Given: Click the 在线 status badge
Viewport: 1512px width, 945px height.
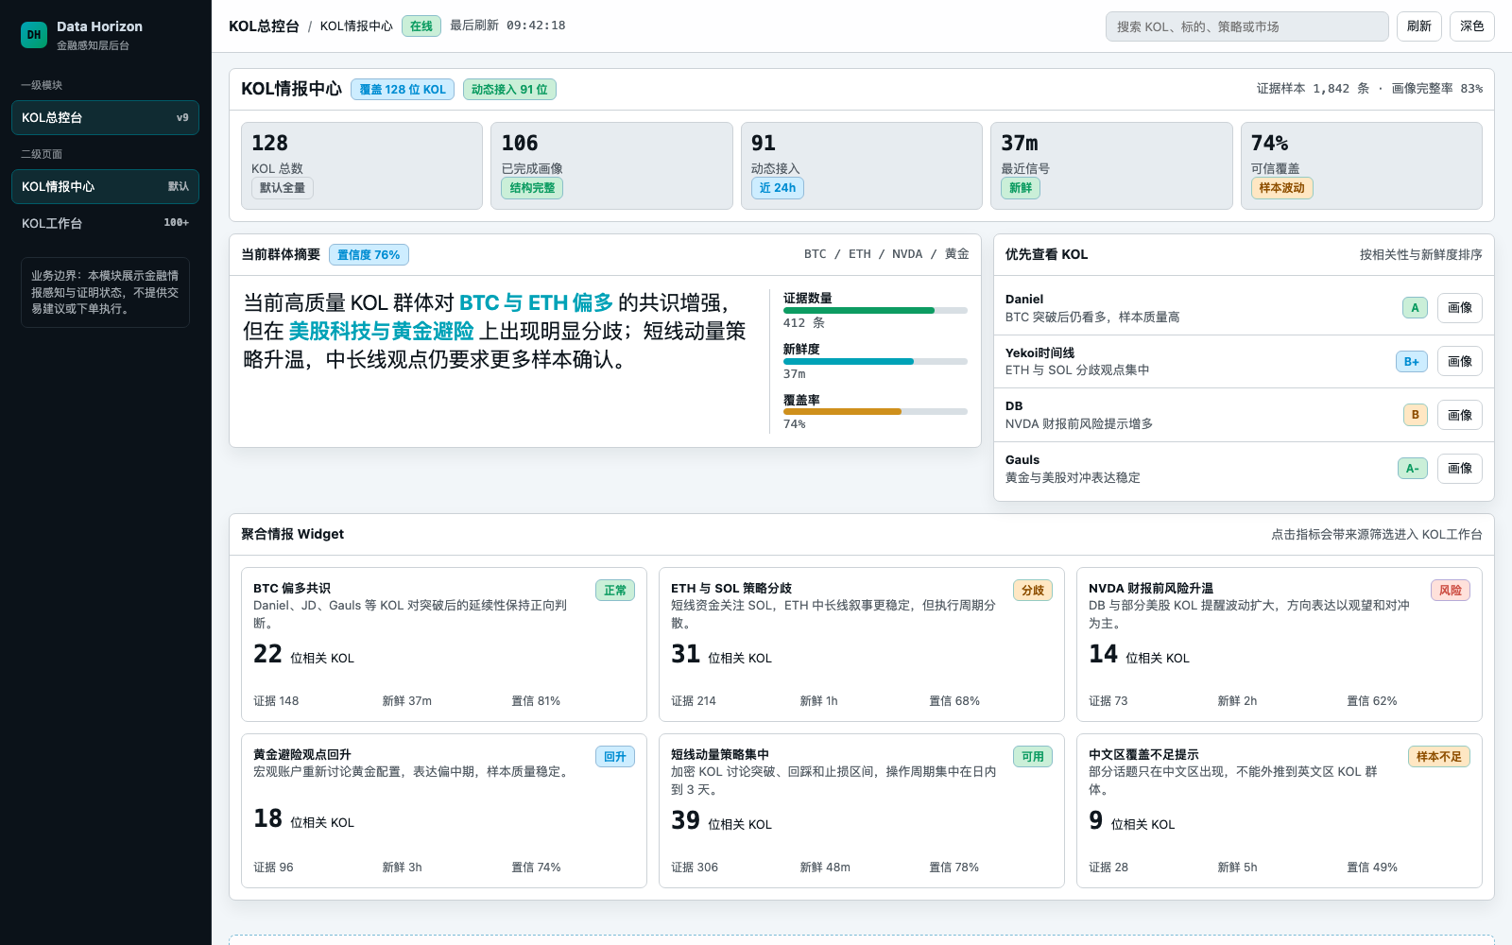Looking at the screenshot, I should 421,26.
